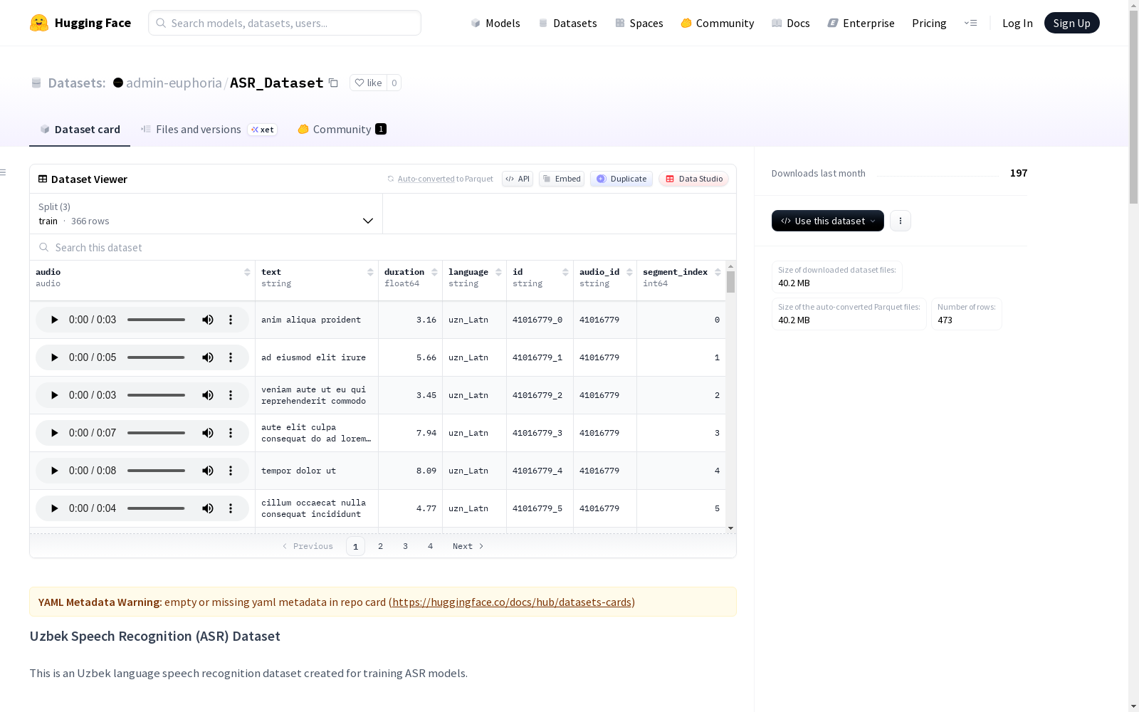
Task: Sort by the audio_id column
Action: click(629, 272)
